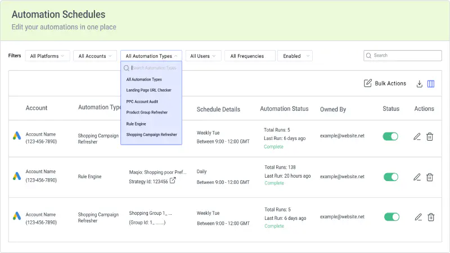Image resolution: width=450 pixels, height=253 pixels.
Task: Select Landing Page URL Checker option
Action: (148, 90)
